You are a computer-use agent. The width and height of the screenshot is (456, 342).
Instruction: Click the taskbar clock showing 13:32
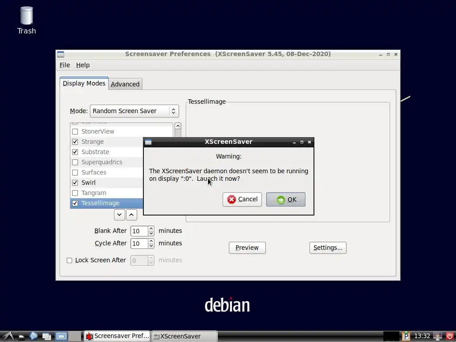[x=422, y=336]
